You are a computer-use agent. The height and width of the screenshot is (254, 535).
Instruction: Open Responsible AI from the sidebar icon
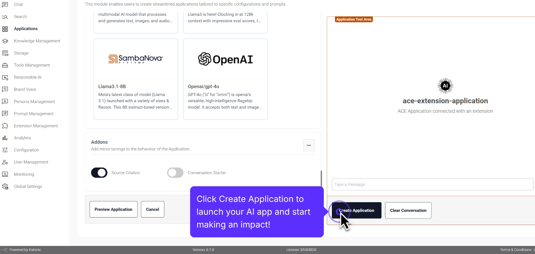coord(5,77)
